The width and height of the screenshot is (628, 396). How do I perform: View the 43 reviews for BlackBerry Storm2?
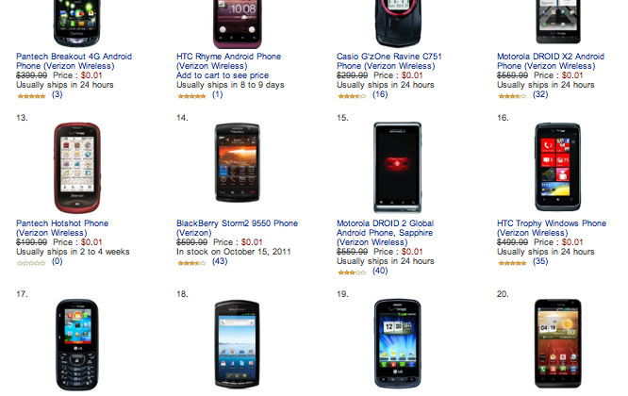coord(220,261)
